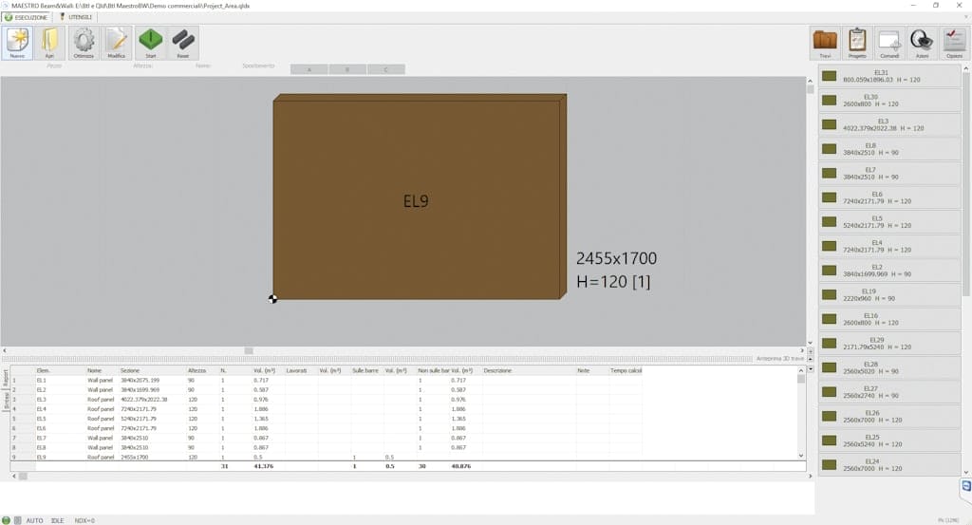Open the Azioni icon
The width and height of the screenshot is (972, 525).
[921, 43]
